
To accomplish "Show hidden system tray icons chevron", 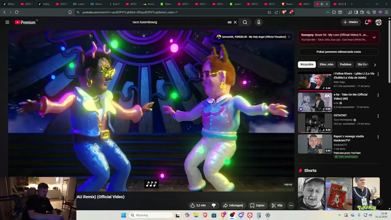I will (x=339, y=215).
